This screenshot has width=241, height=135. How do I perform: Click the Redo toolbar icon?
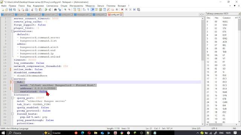(x=50, y=10)
